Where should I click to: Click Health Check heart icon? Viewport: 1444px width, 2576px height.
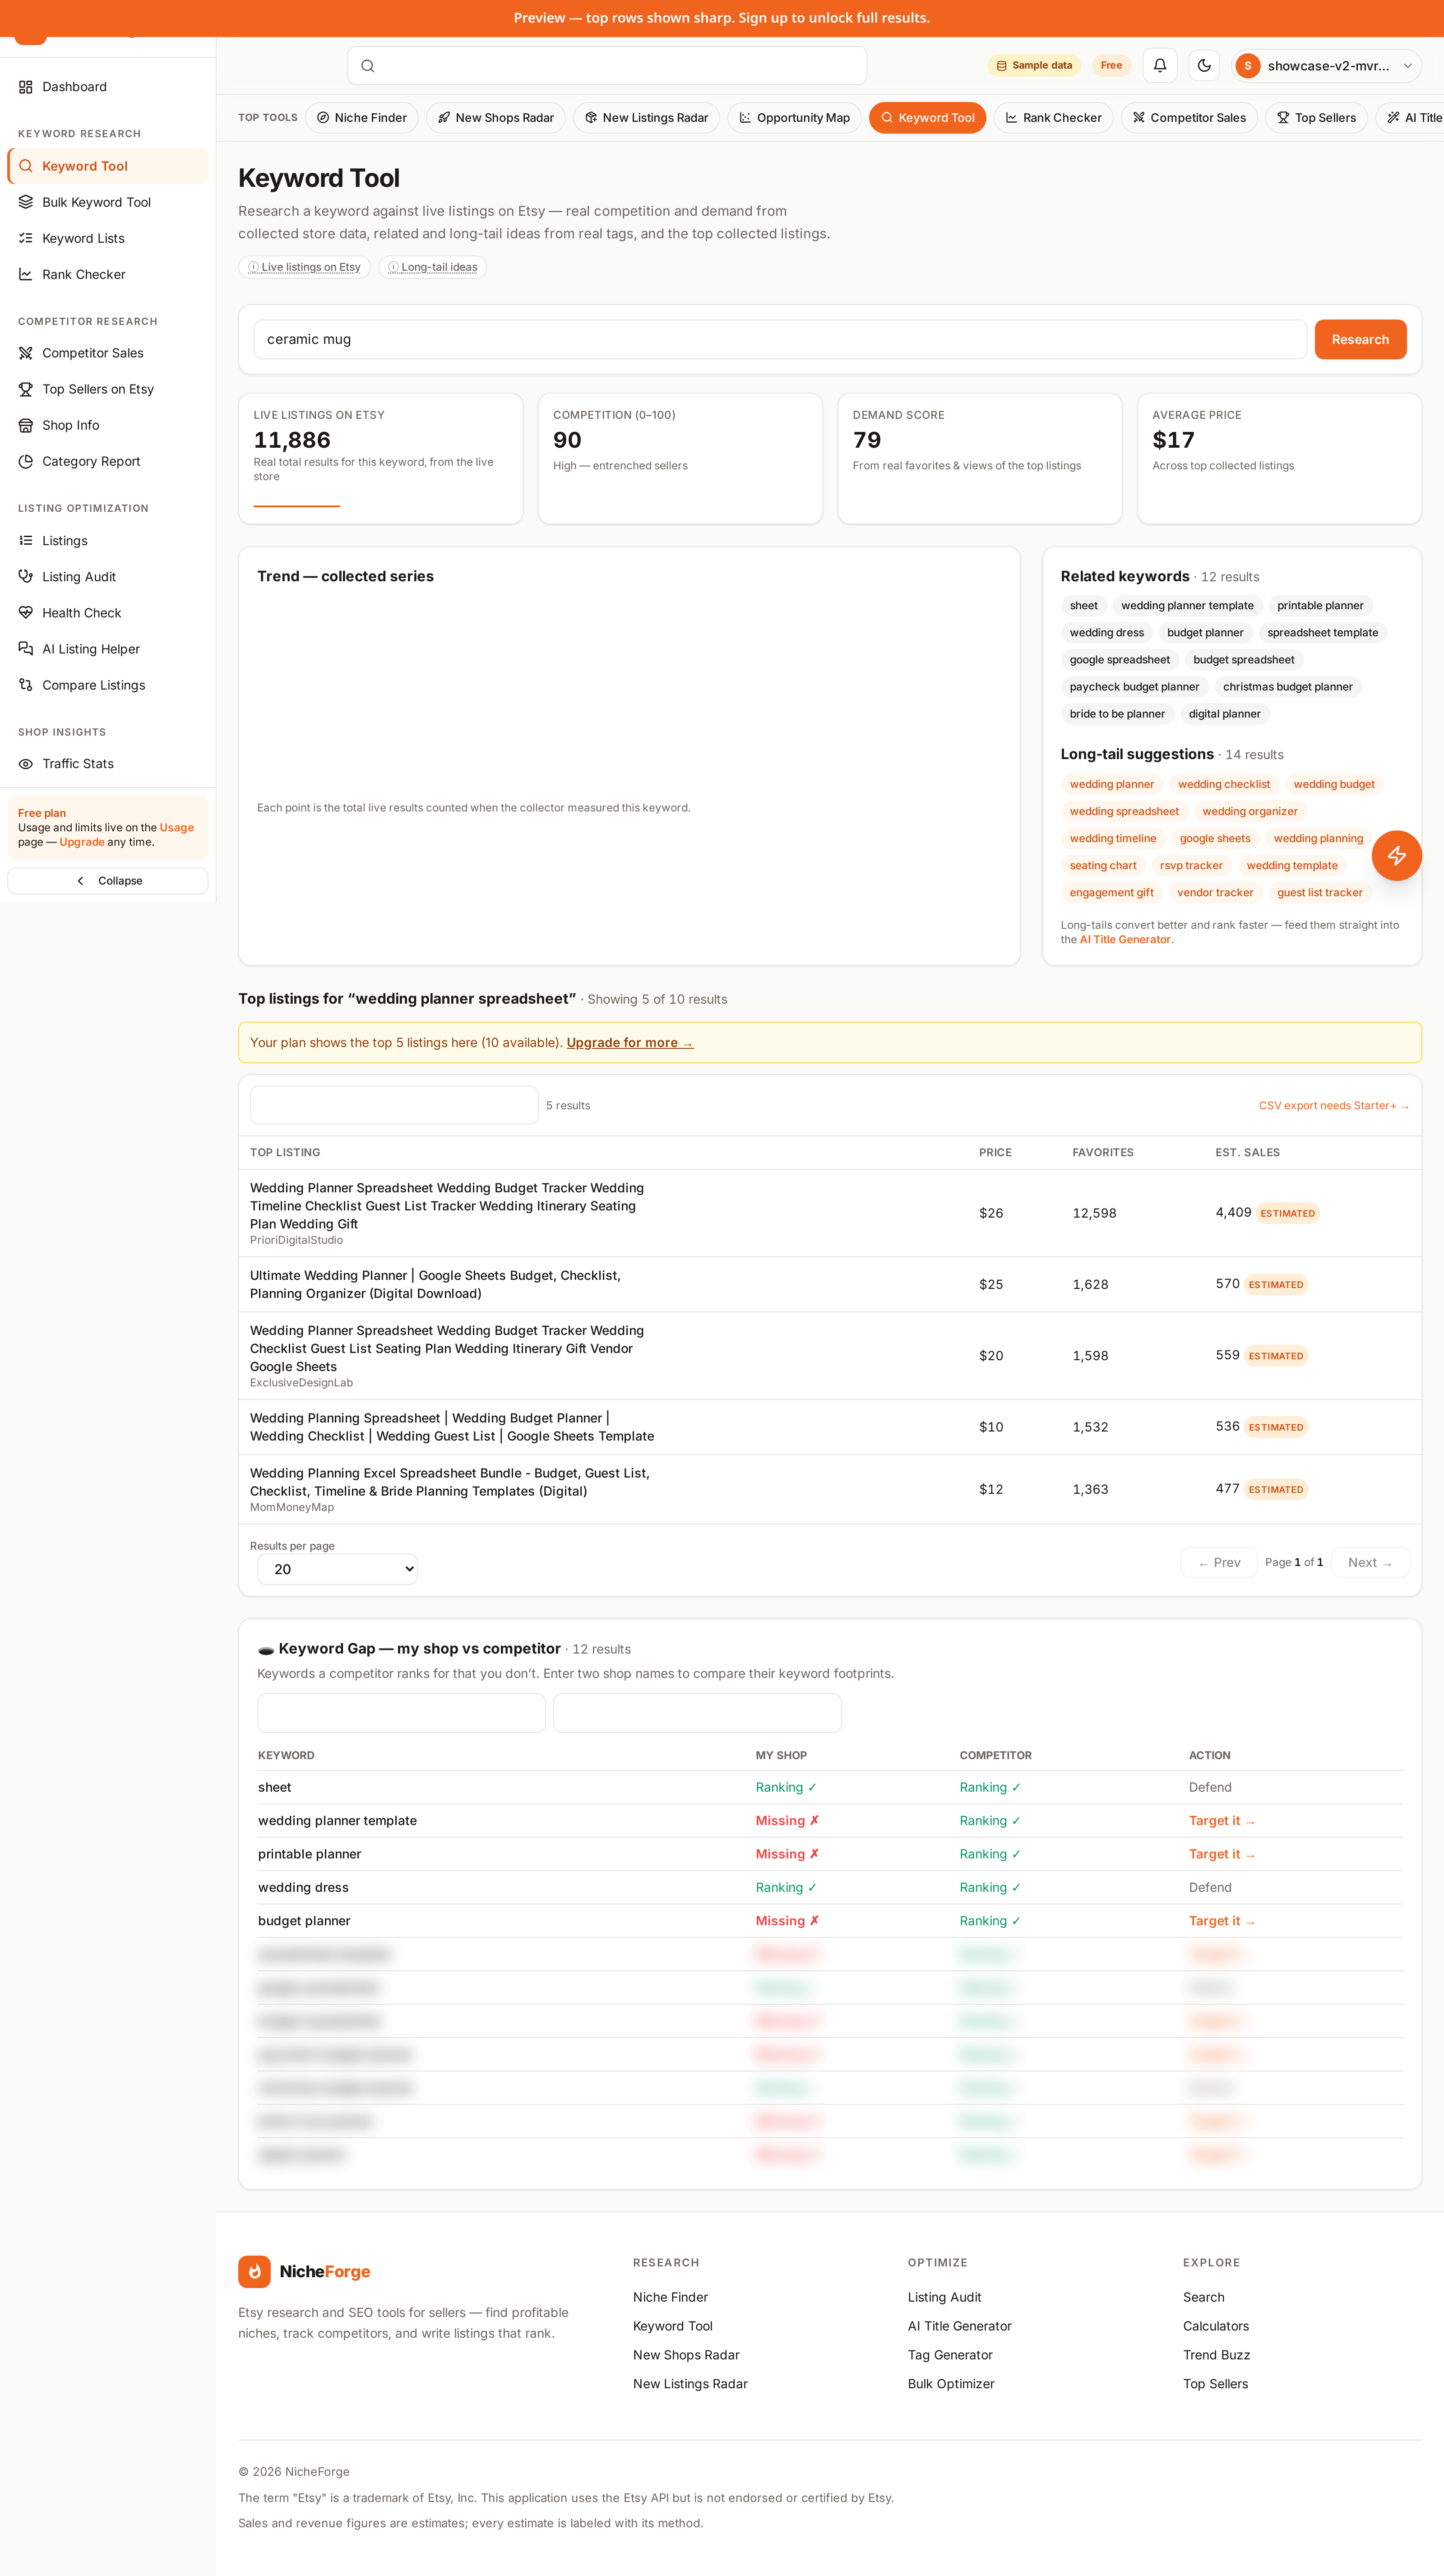(26, 613)
